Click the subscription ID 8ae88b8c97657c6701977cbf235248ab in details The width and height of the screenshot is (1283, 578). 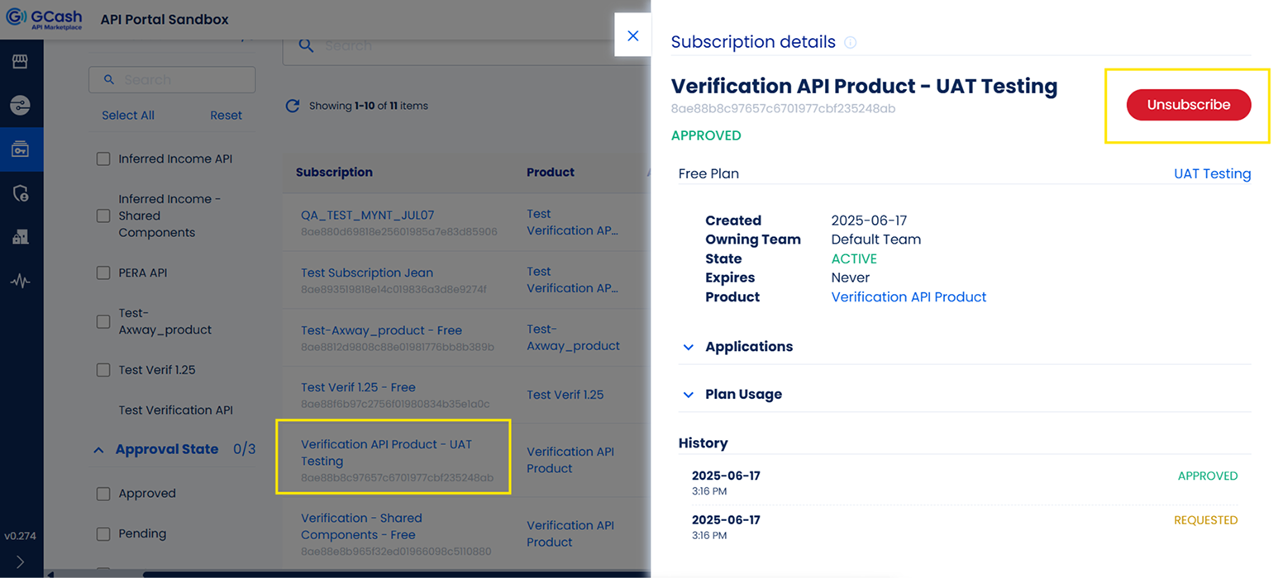click(x=784, y=108)
